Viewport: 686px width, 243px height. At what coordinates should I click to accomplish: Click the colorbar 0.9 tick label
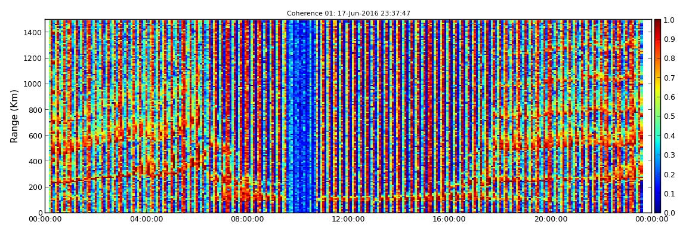[x=669, y=39]
